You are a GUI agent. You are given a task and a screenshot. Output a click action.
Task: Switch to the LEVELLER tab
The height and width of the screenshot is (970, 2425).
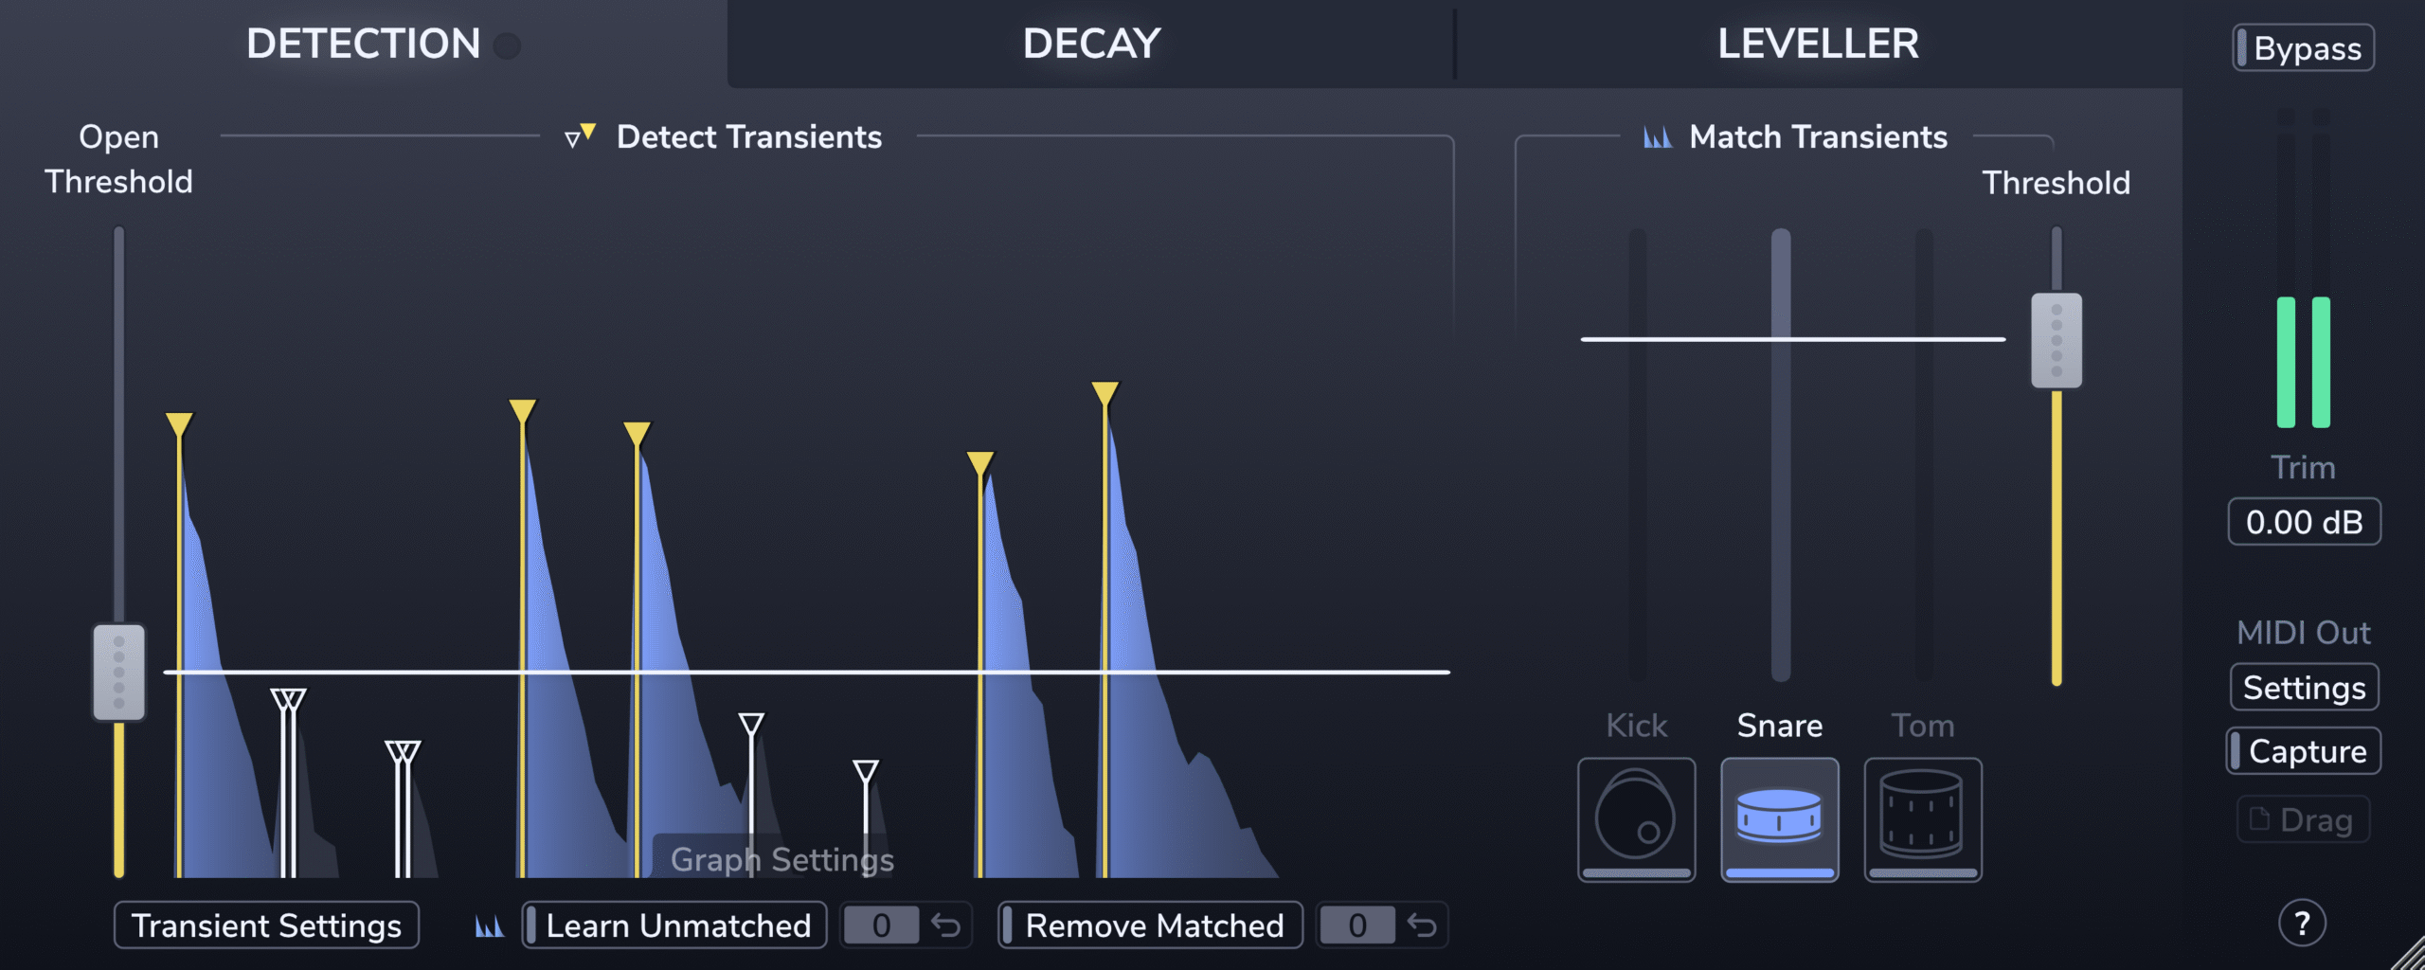coord(1818,44)
